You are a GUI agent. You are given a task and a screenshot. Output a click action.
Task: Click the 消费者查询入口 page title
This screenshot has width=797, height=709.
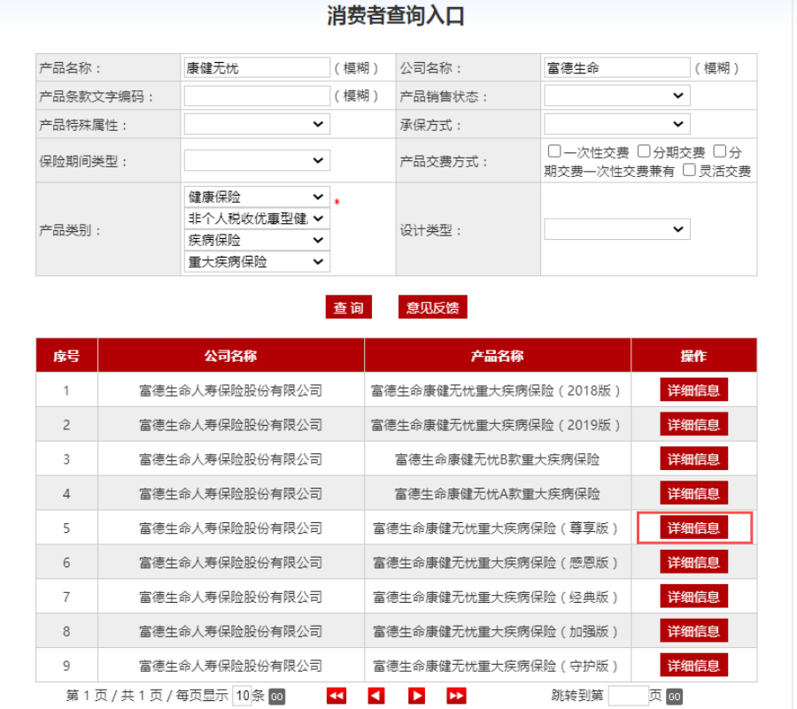coord(396,15)
